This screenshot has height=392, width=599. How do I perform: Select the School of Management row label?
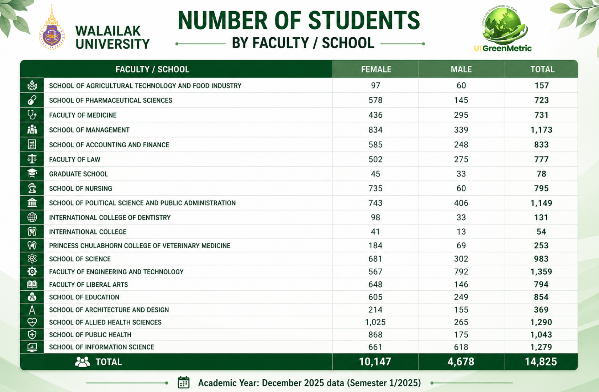[x=89, y=130]
